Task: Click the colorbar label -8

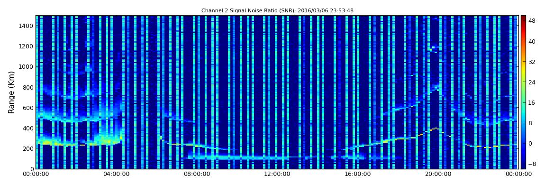Action: (532, 164)
